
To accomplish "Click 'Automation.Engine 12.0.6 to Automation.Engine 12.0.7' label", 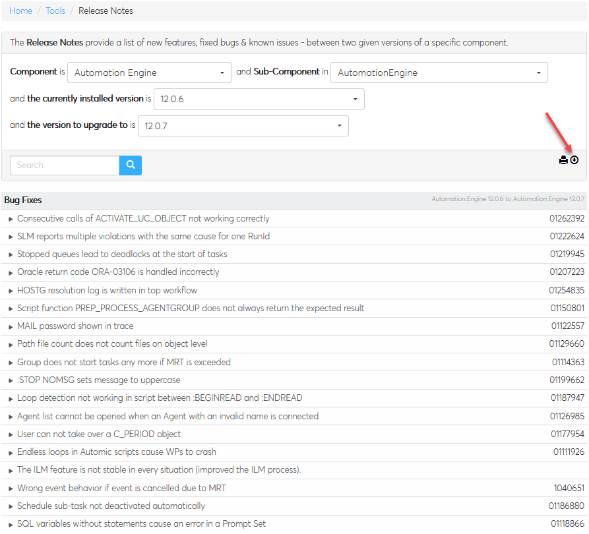I will (x=508, y=199).
